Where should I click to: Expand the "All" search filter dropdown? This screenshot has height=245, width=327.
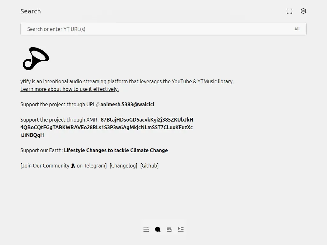point(297,29)
